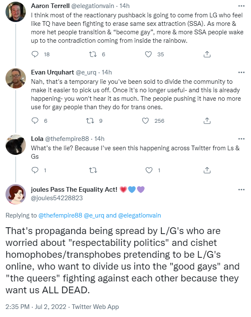Open the @thefempire88 mention link
The image size is (251, 317).
[60, 215]
